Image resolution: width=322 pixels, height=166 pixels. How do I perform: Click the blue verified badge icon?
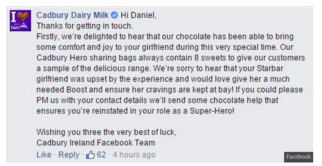(x=114, y=15)
